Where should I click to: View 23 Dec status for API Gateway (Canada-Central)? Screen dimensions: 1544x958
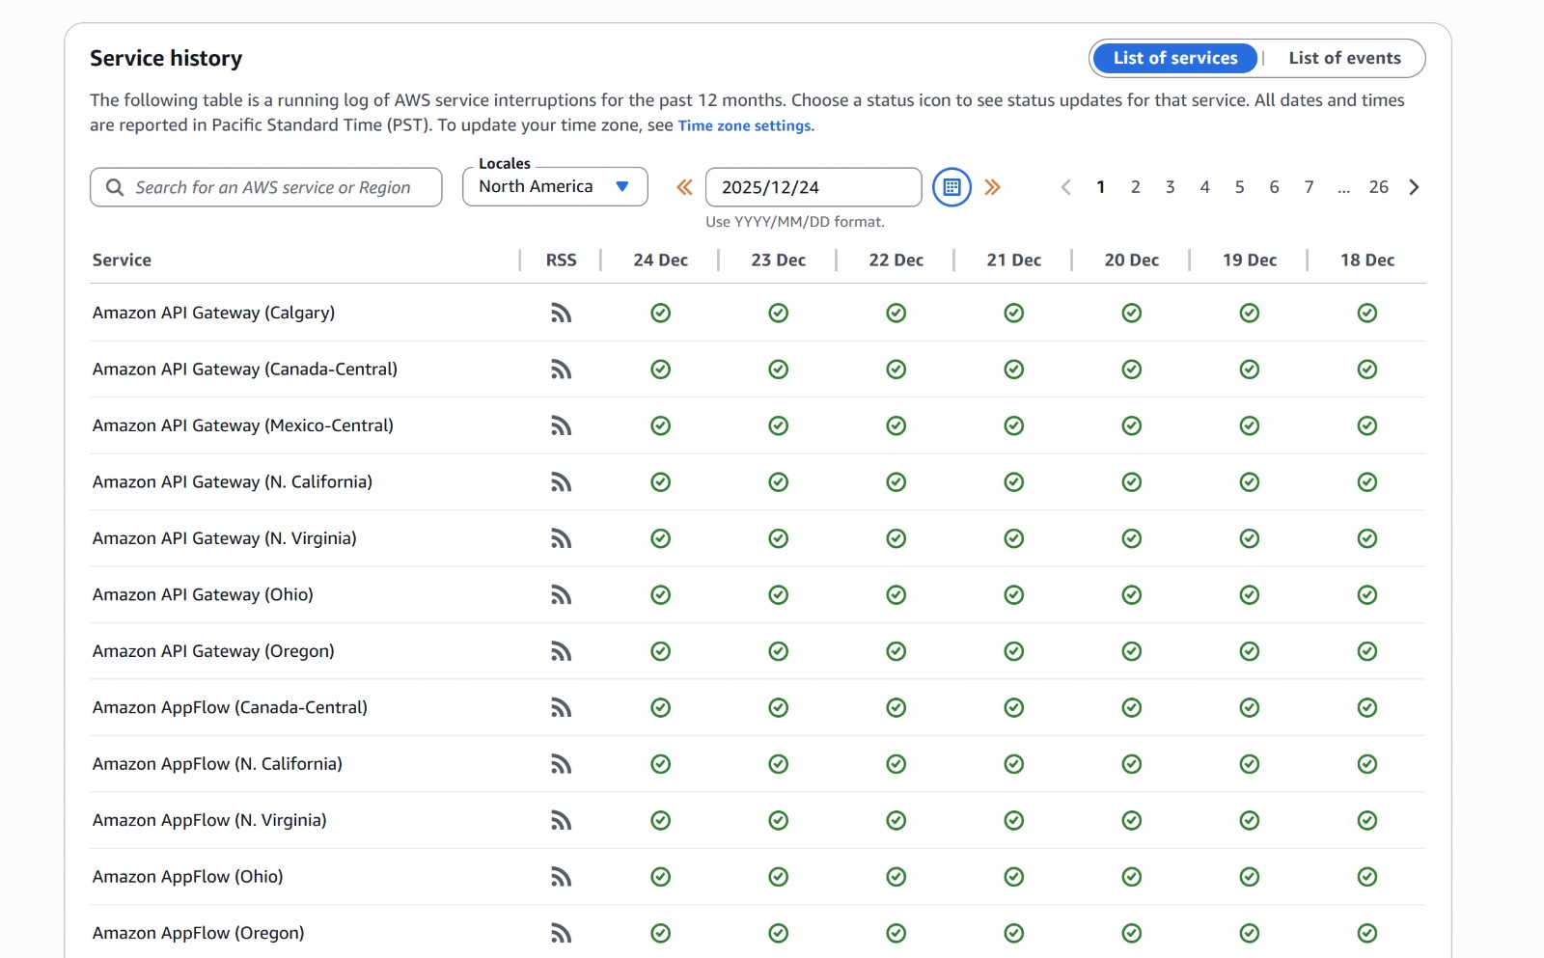pos(778,370)
